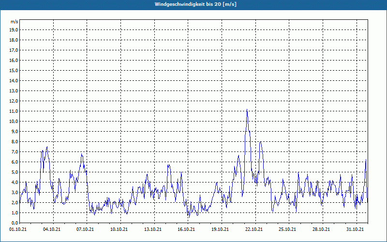Pick the 28.10.21 axis date
The image size is (387, 242).
(321, 229)
